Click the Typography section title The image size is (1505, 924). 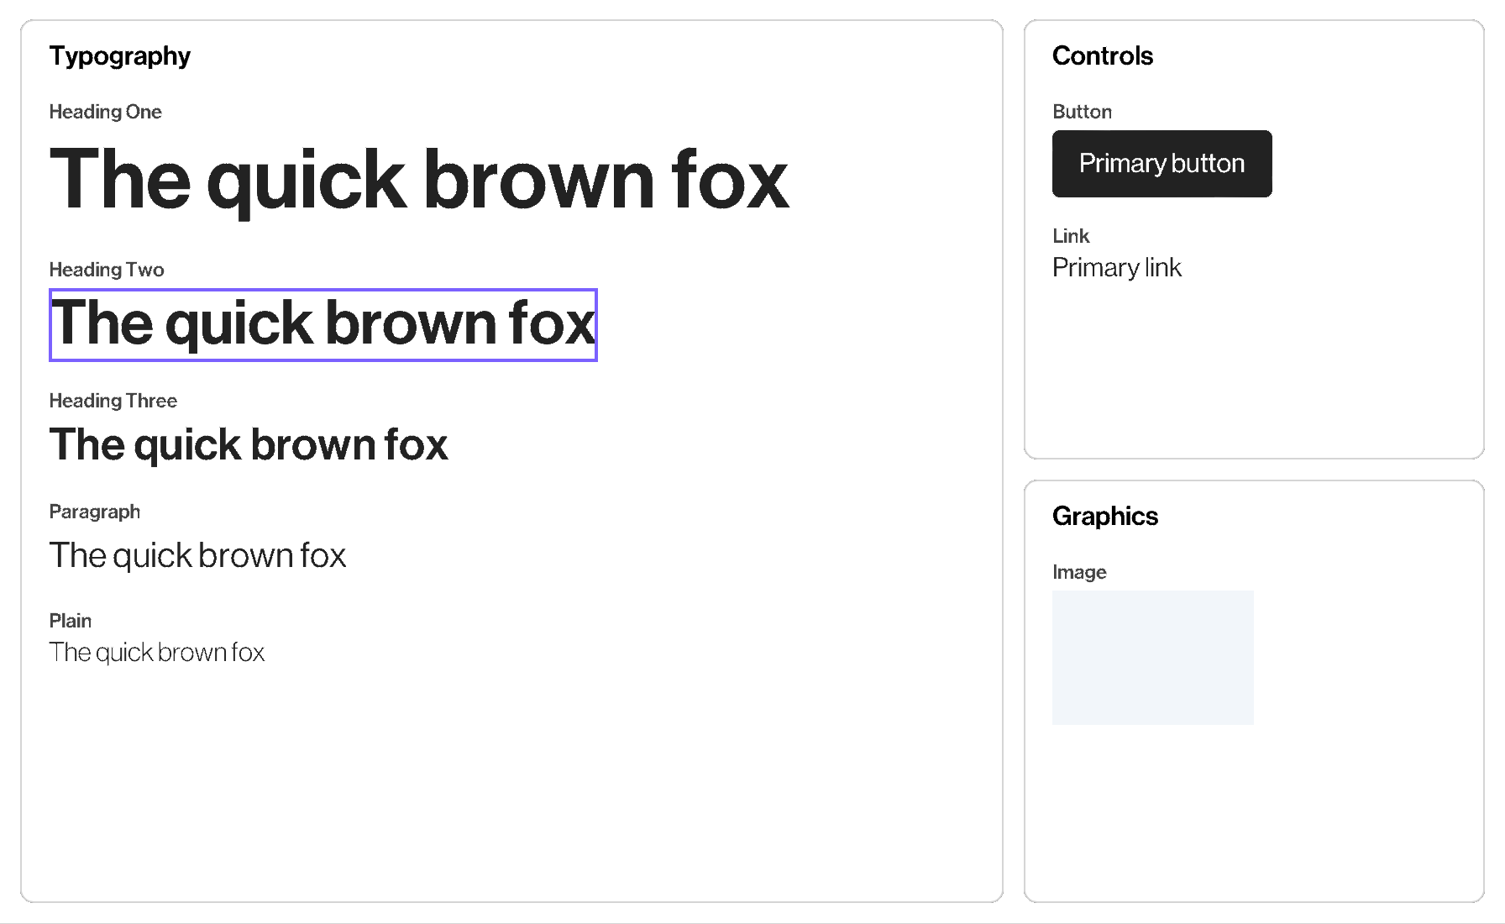click(119, 56)
